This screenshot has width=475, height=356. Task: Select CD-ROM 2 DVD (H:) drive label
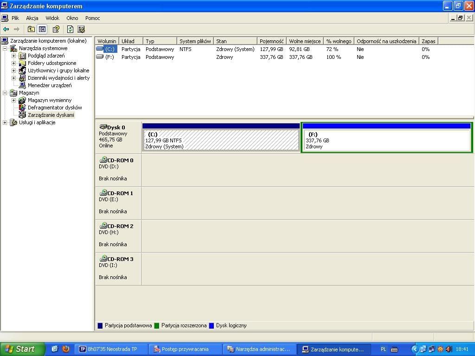tap(118, 235)
